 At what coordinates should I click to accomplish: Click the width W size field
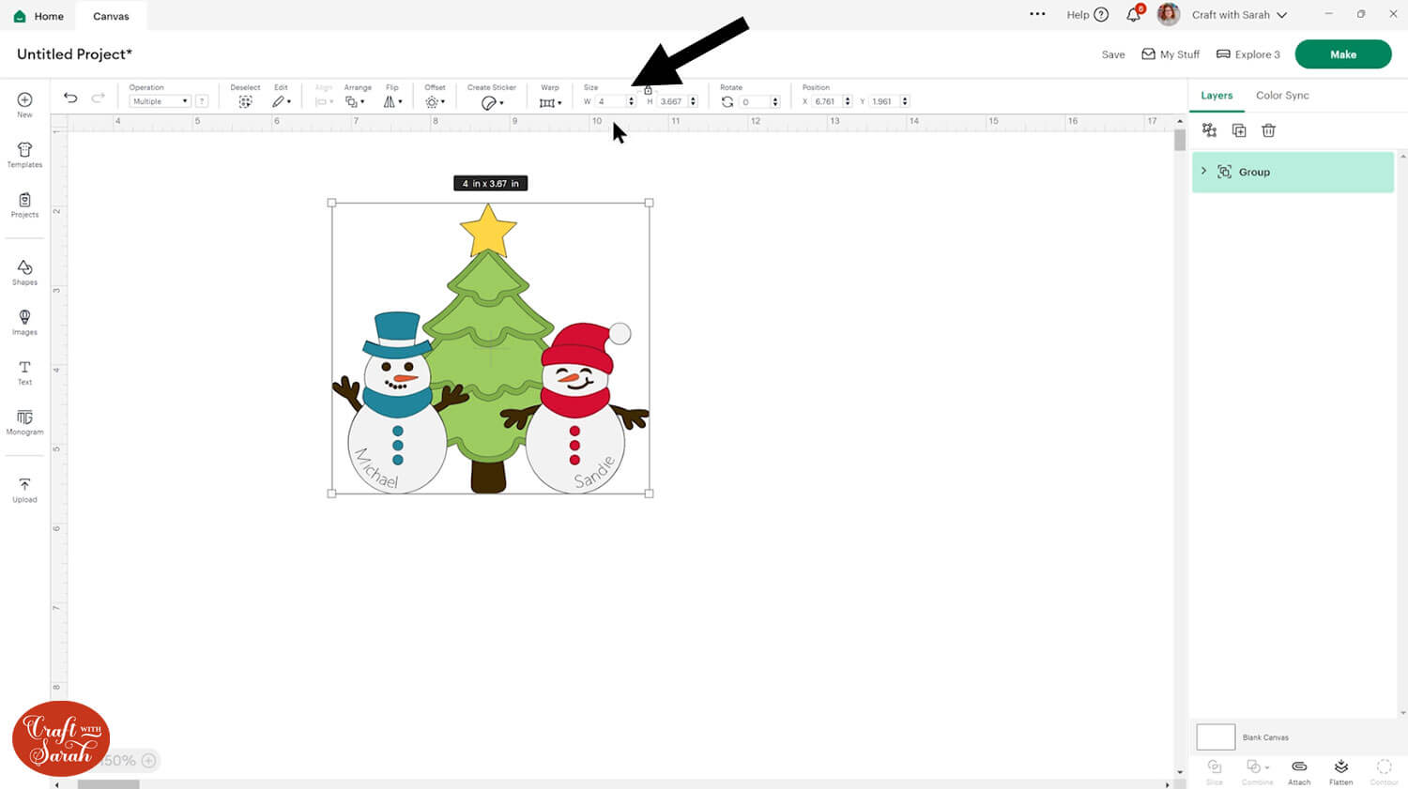(611, 101)
